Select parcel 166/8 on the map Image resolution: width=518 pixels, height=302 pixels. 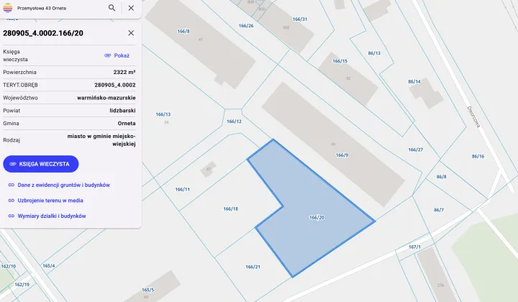click(x=183, y=32)
